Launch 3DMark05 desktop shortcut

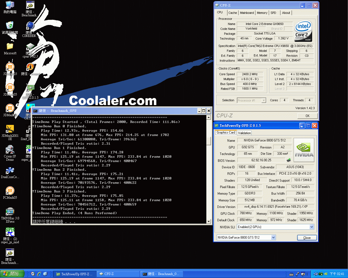[x=10, y=90]
